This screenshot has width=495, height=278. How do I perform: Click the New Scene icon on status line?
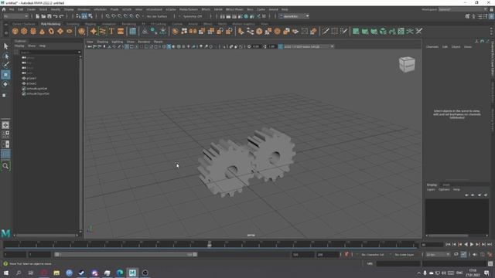tap(38, 16)
